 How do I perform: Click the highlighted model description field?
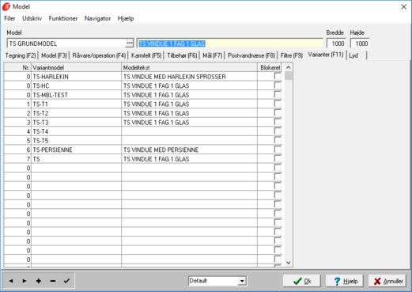(229, 44)
